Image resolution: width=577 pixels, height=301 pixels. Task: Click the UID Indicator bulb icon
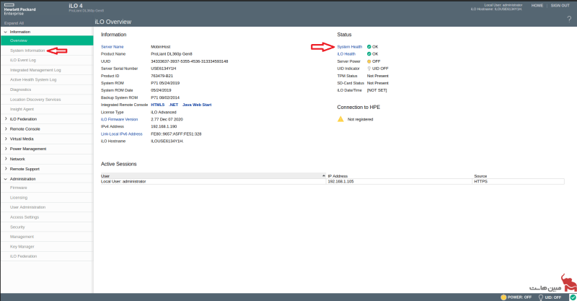click(x=369, y=69)
